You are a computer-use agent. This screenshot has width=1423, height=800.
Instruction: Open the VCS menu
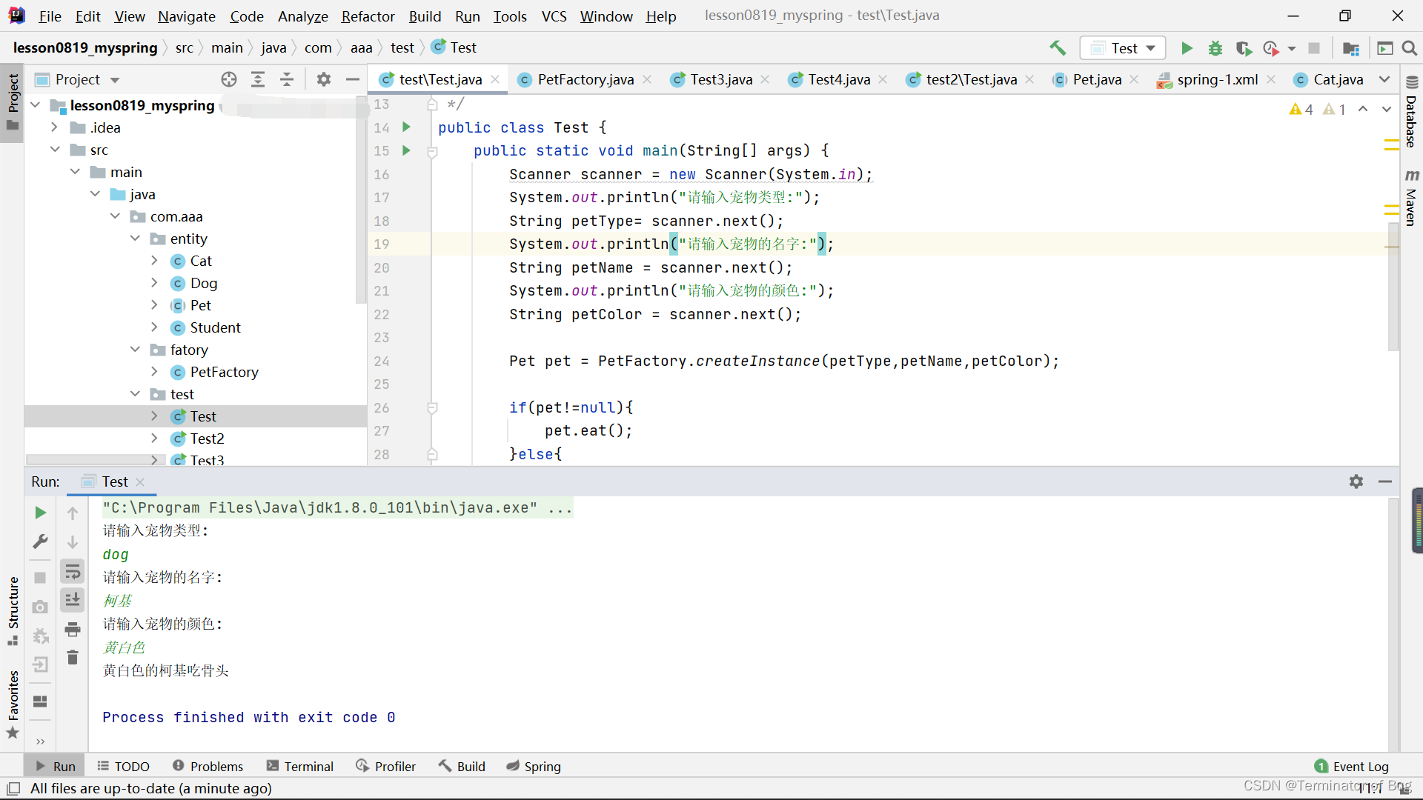click(x=554, y=16)
